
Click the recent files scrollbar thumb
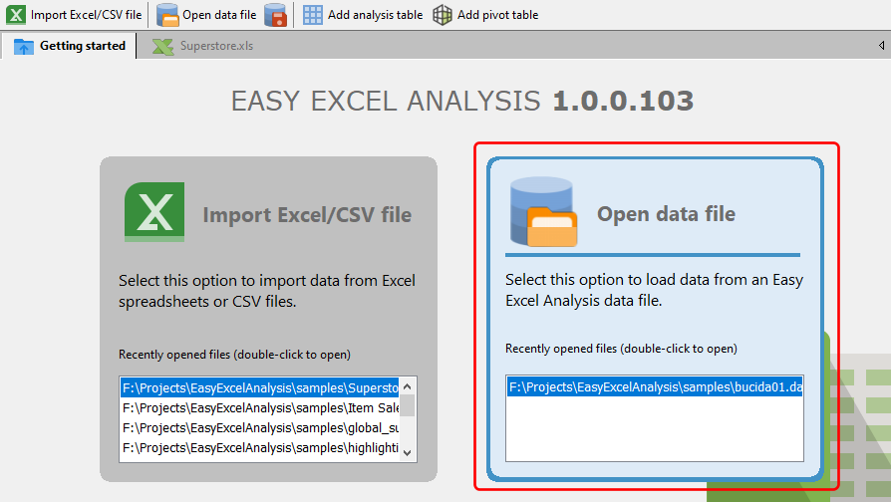coord(408,405)
